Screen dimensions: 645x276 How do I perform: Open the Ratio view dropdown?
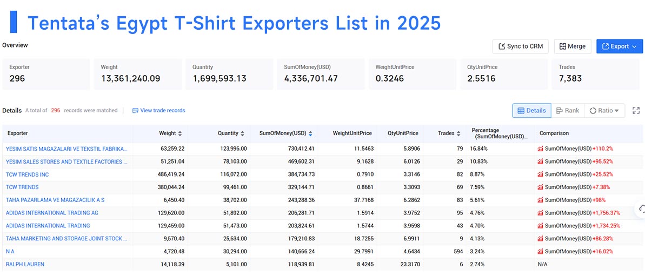[x=604, y=111]
